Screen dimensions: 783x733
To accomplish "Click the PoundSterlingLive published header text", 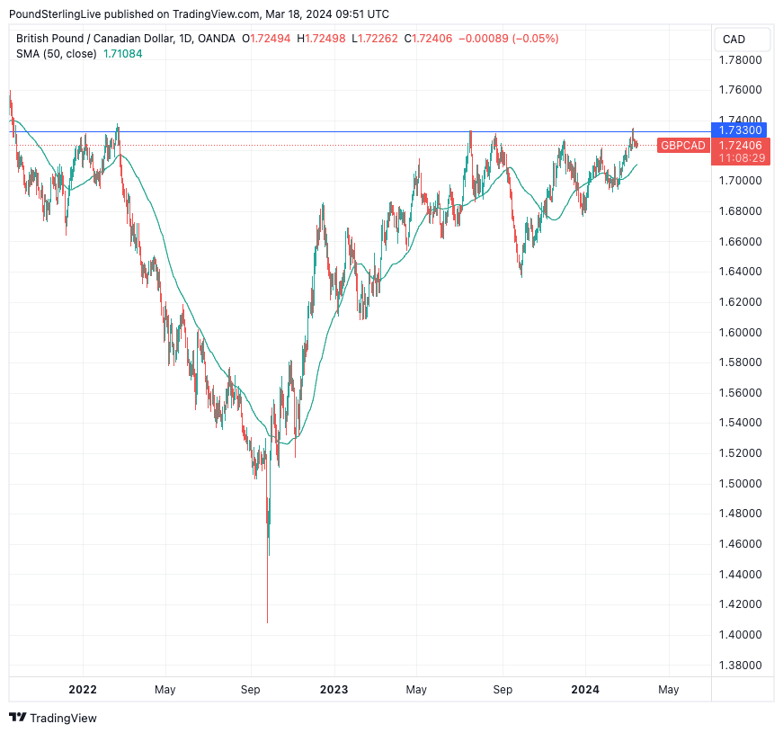I will click(200, 14).
